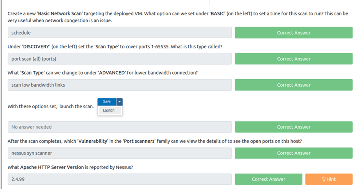Click the 'No answer needed' field

click(x=119, y=127)
